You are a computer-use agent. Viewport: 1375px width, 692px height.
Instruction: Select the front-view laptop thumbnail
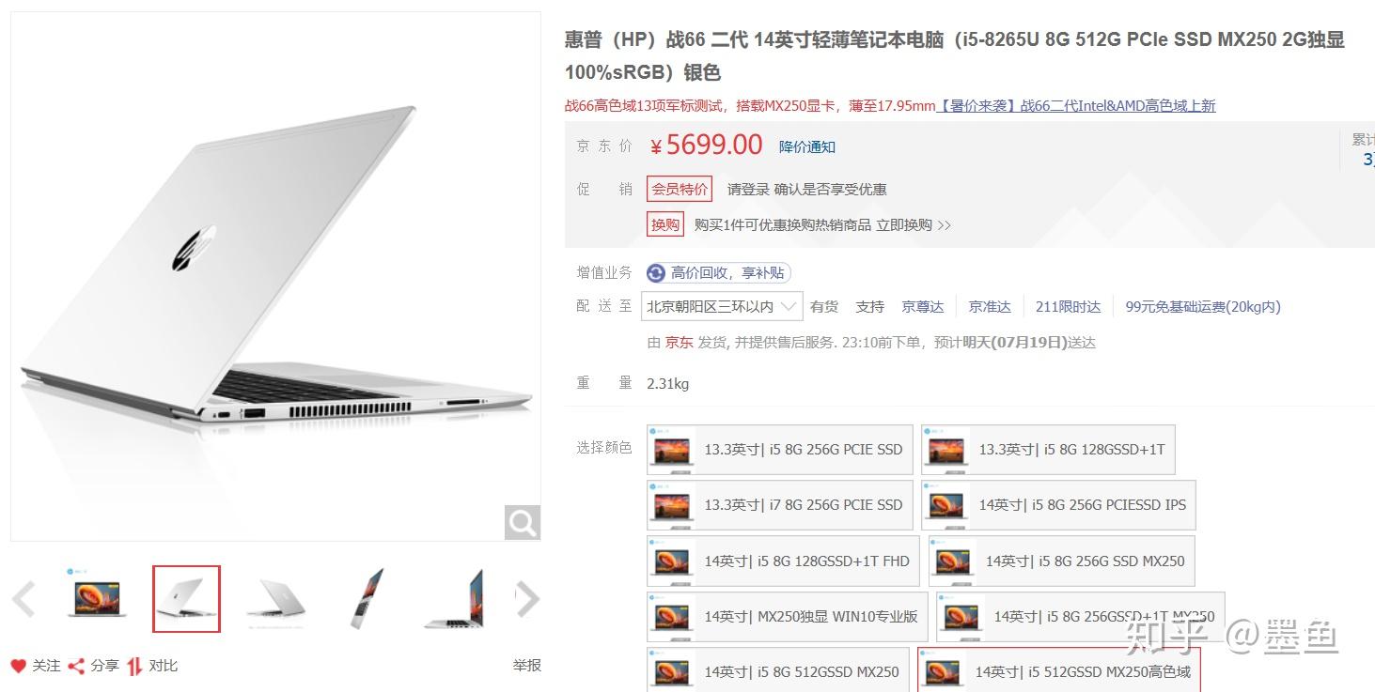[97, 598]
